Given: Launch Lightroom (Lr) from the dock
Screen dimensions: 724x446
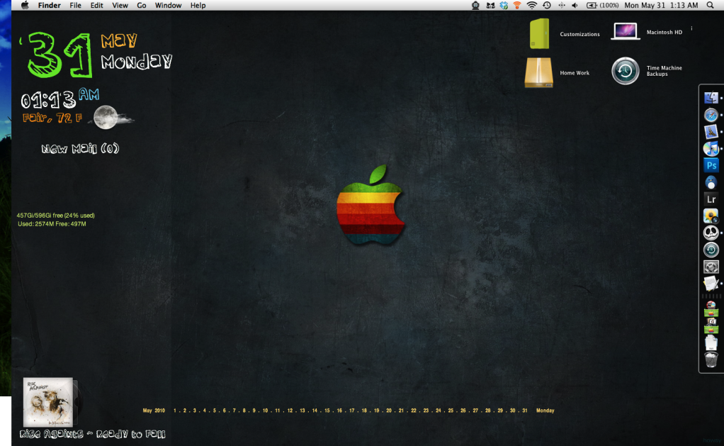Looking at the screenshot, I should 711,199.
